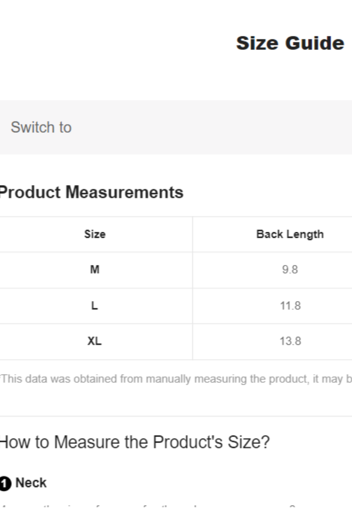Viewport: 352px width, 528px height.
Task: Select the XL size row label
Action: [95, 341]
